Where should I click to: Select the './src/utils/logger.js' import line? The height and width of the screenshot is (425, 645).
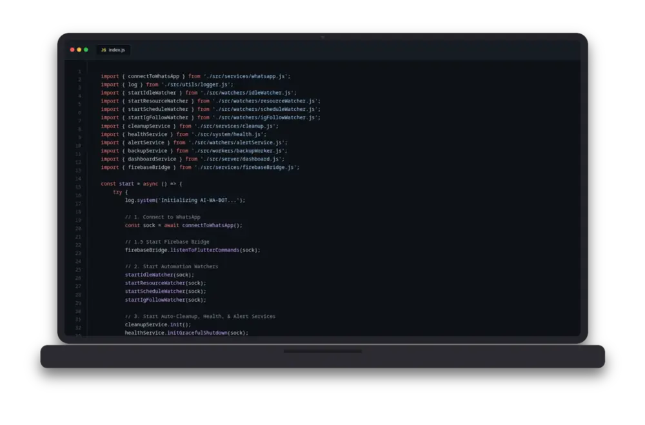tap(167, 84)
